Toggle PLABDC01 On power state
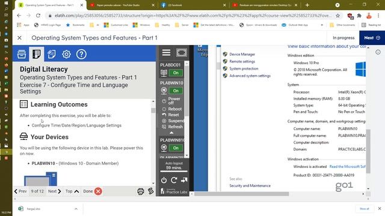 pyautogui.click(x=176, y=73)
